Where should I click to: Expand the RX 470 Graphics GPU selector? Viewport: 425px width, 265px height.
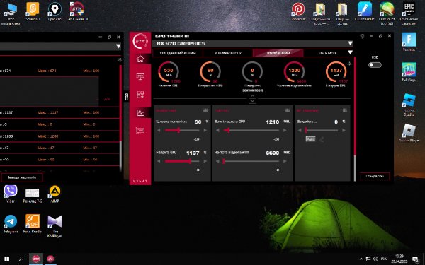(x=350, y=43)
